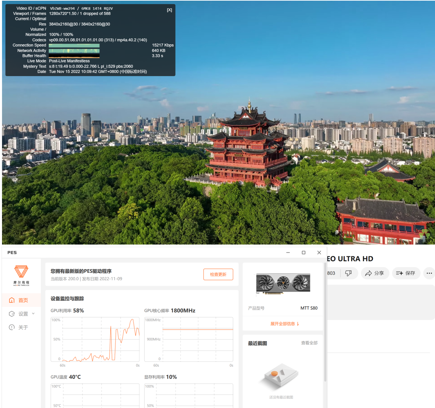Viewport: 435px width, 408px height.
Task: Minimize the PES window
Action: click(x=288, y=253)
